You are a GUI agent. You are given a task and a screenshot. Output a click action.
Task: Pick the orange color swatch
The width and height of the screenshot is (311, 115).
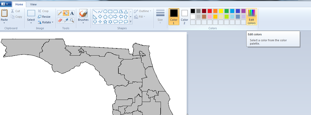215,11
